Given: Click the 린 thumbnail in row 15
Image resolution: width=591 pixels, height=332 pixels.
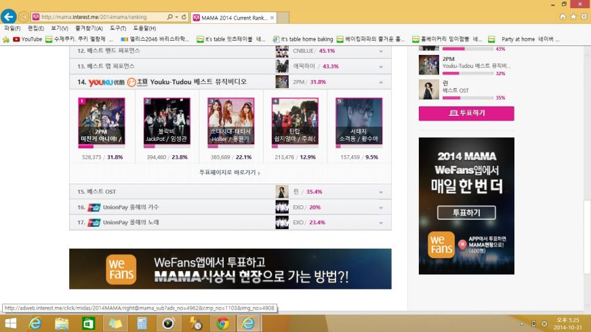Looking at the screenshot, I should (x=281, y=192).
